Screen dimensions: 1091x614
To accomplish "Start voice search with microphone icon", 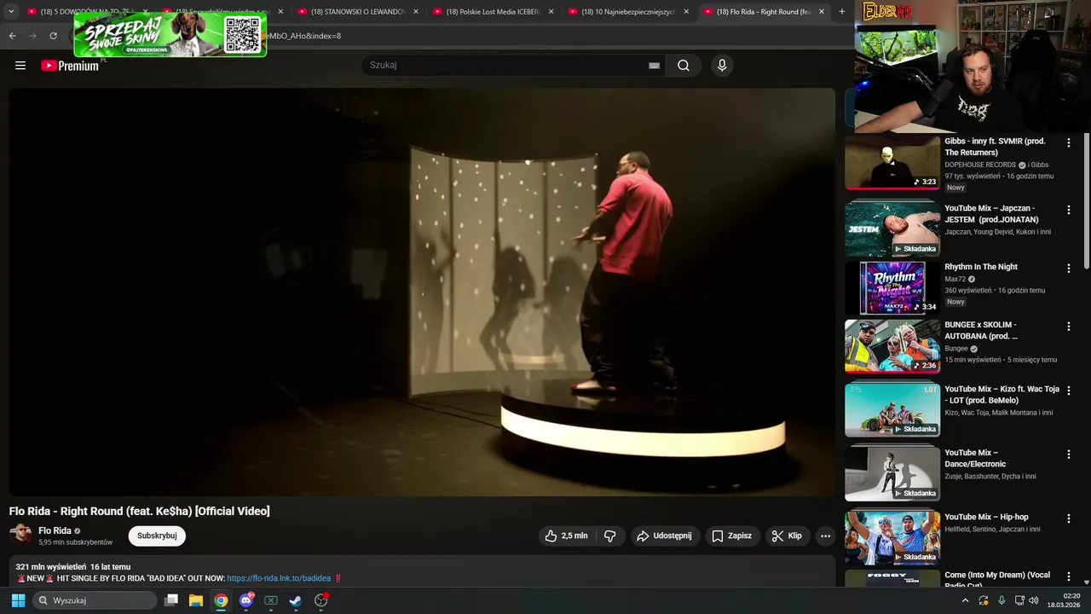I will pyautogui.click(x=722, y=66).
